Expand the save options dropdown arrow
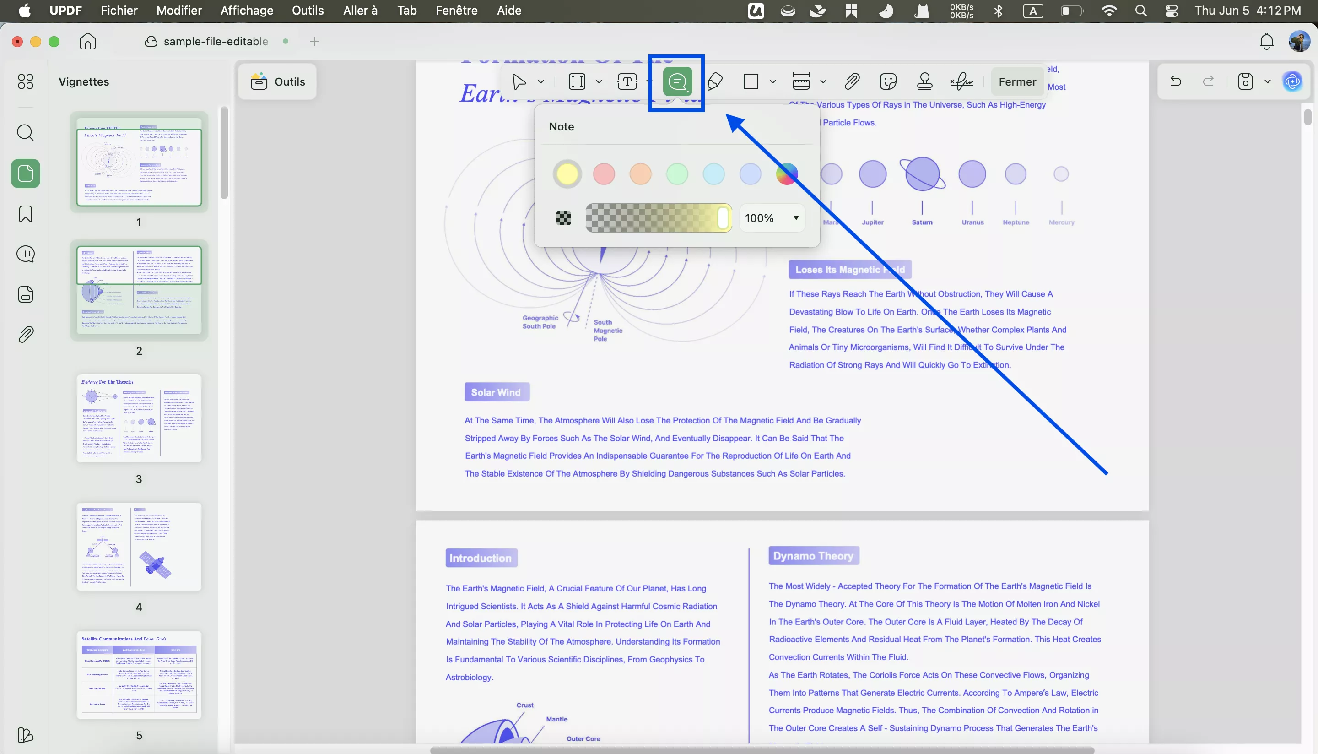Viewport: 1318px width, 754px height. 1267,82
